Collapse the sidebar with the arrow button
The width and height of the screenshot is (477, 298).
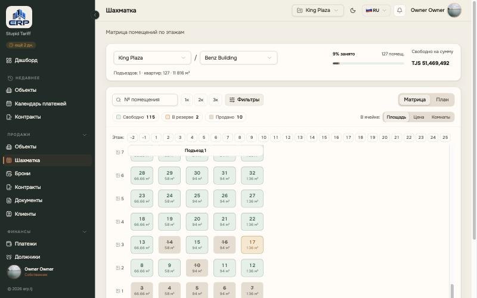[95, 14]
